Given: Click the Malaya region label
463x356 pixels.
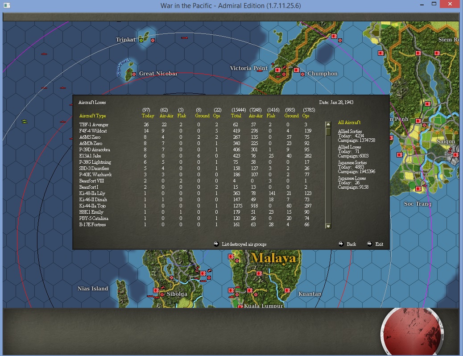Looking at the screenshot, I should click(x=273, y=258).
